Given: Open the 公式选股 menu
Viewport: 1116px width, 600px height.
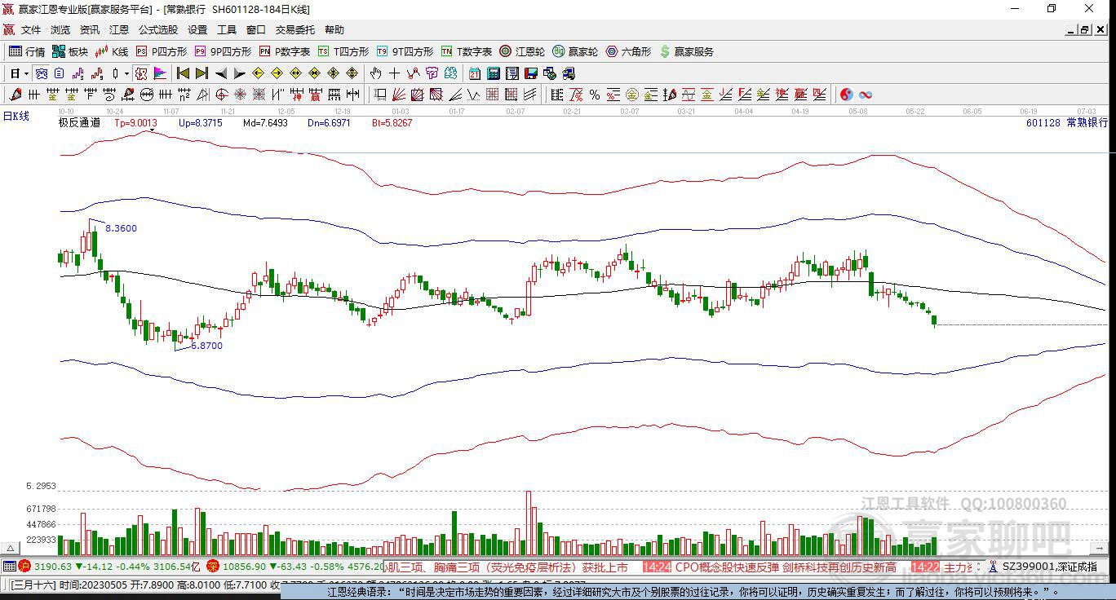Looking at the screenshot, I should [157, 29].
